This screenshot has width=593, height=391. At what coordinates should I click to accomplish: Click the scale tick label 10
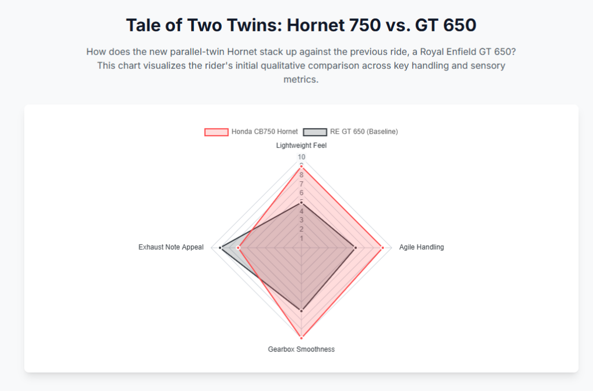tap(301, 157)
